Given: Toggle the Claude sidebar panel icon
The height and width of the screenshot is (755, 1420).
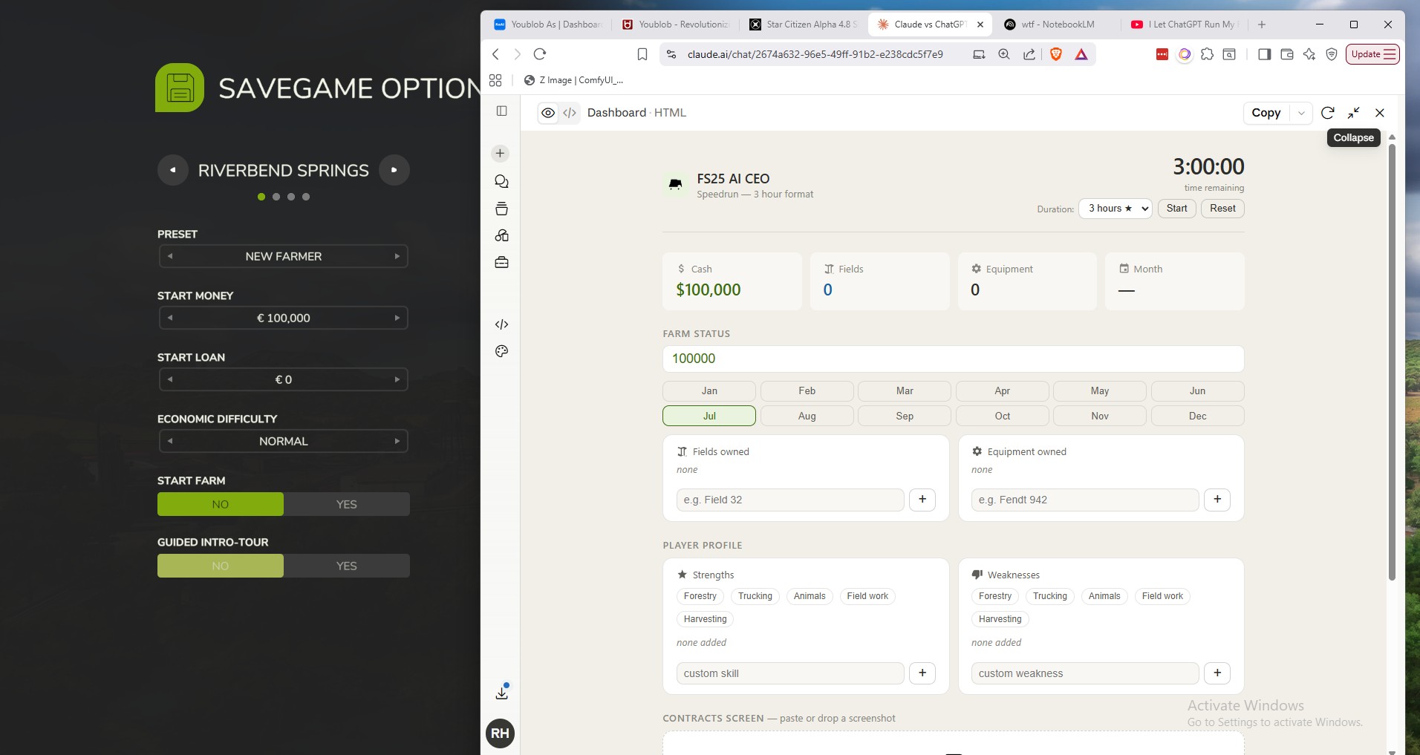Looking at the screenshot, I should [x=502, y=111].
